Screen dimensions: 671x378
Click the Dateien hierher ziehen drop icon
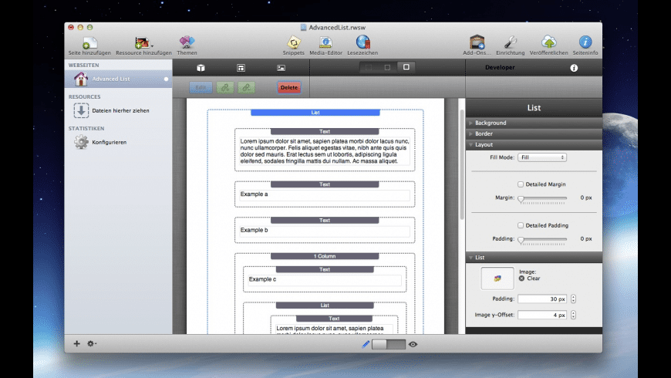tap(81, 110)
